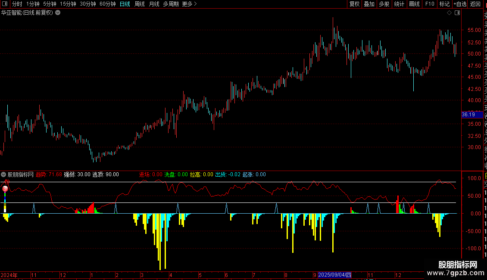Open the F10 company info

pos(430,4)
